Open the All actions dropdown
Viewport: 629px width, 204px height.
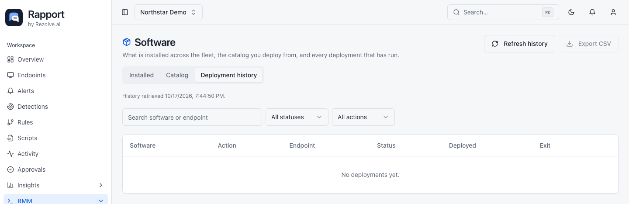(363, 117)
